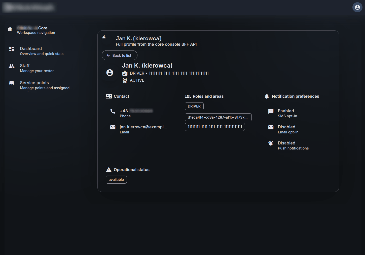Screen dimensions: 365x255
Task: Click the email envelope icon under Contact
Action: pos(113,127)
